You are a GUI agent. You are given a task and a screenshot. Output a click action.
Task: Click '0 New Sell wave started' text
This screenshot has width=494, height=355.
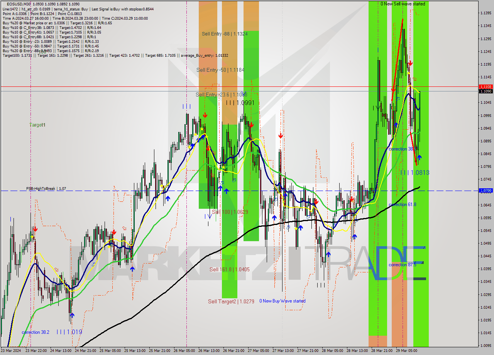pos(403,4)
